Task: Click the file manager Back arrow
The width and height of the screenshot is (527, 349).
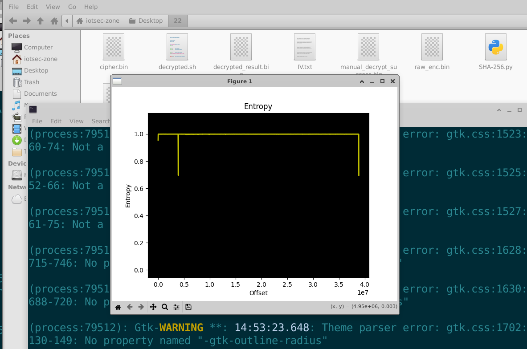Action: [x=13, y=21]
